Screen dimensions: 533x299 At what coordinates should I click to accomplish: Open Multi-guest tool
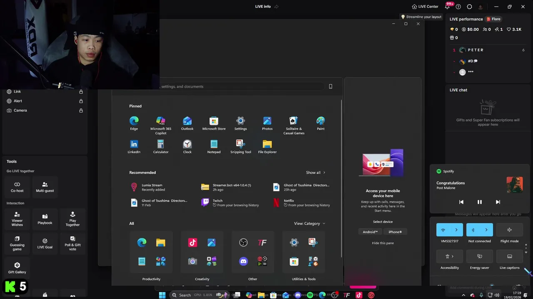(45, 187)
